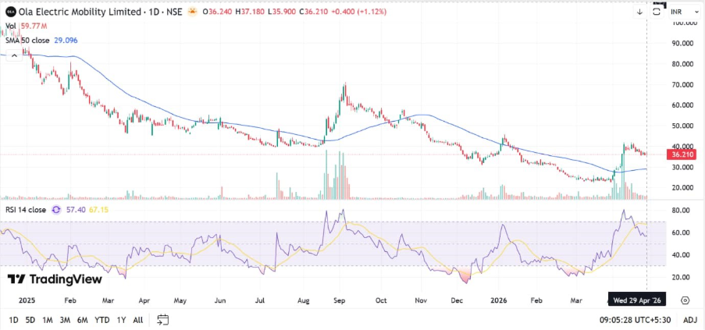Show the All time range
Screen dimensions: 705x330
[138, 319]
